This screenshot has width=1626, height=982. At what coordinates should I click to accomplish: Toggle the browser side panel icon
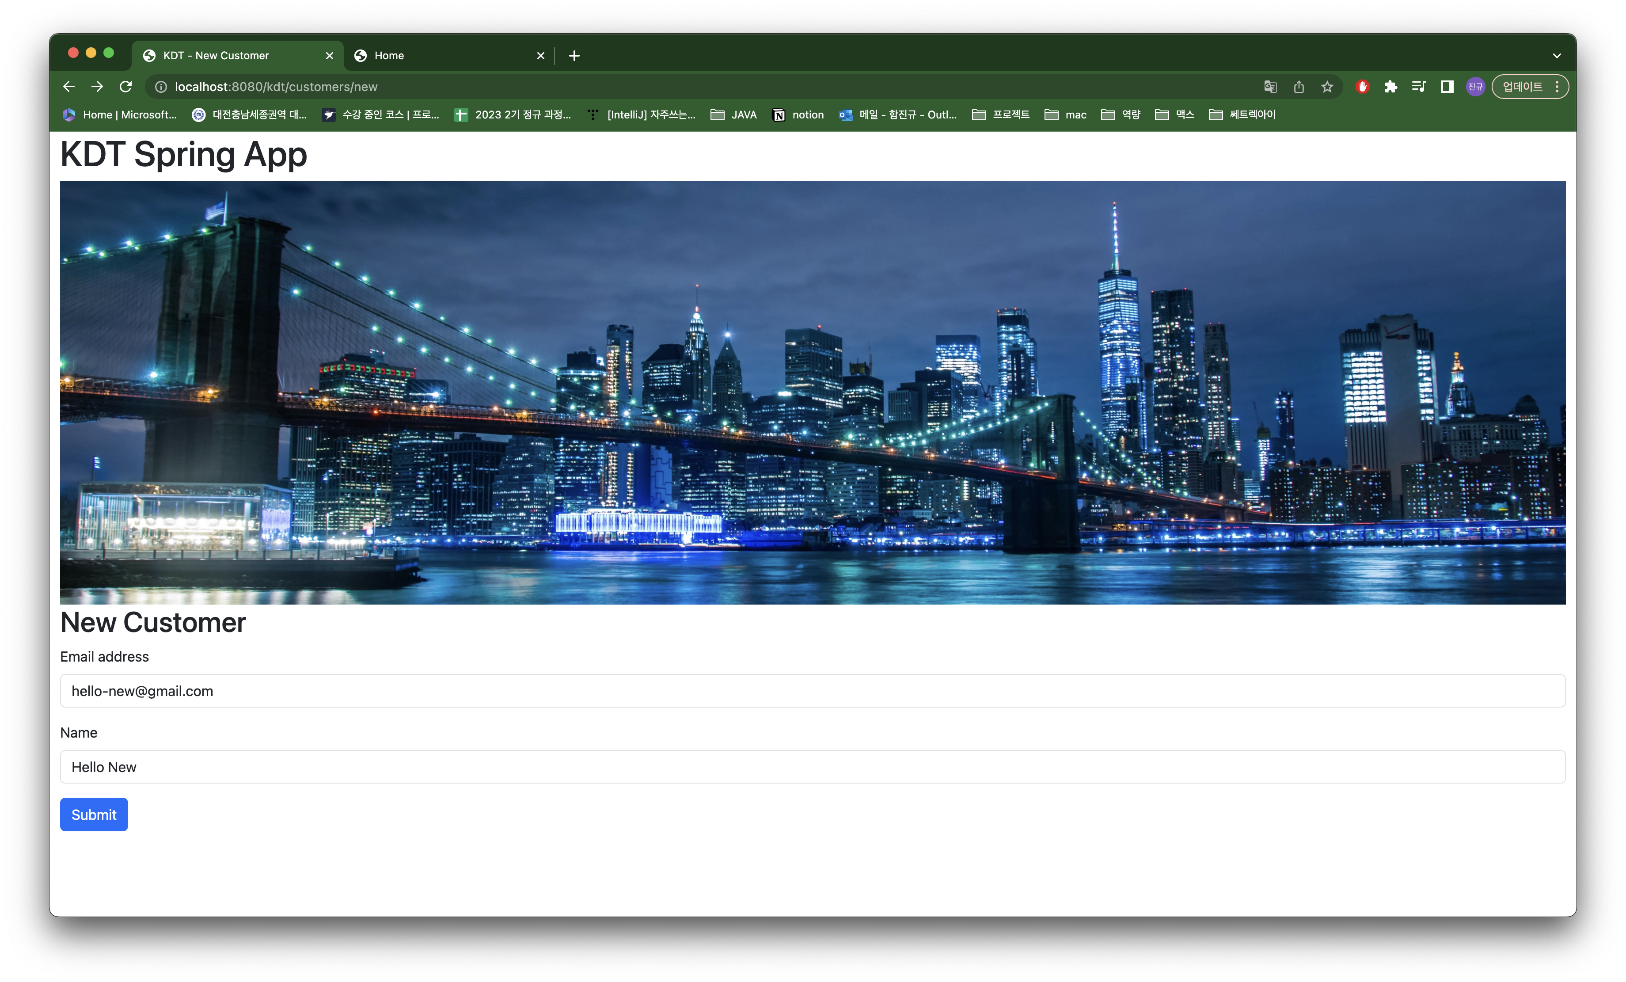point(1447,87)
